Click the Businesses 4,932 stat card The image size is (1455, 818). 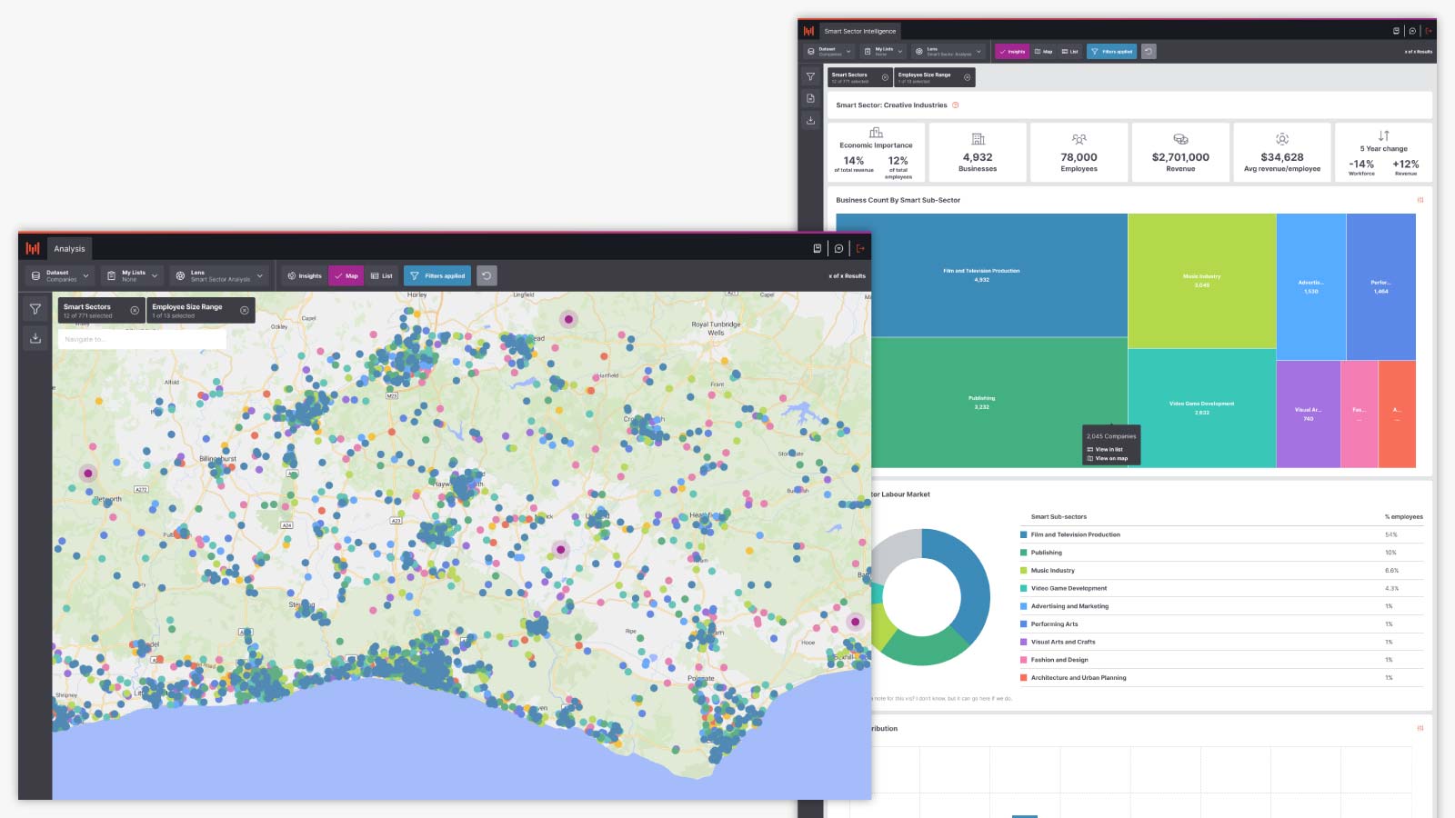tap(978, 153)
